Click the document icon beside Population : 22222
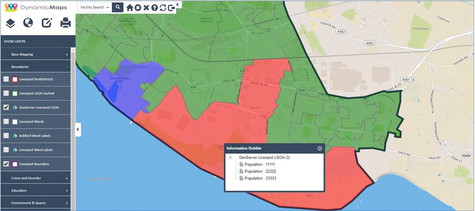This screenshot has height=211, width=475. (x=242, y=171)
